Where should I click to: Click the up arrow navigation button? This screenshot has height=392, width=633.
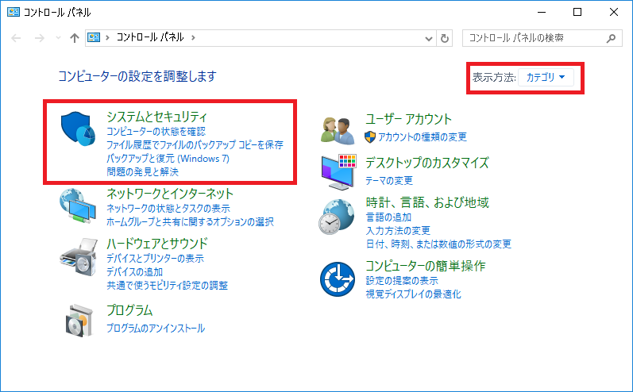(x=75, y=38)
